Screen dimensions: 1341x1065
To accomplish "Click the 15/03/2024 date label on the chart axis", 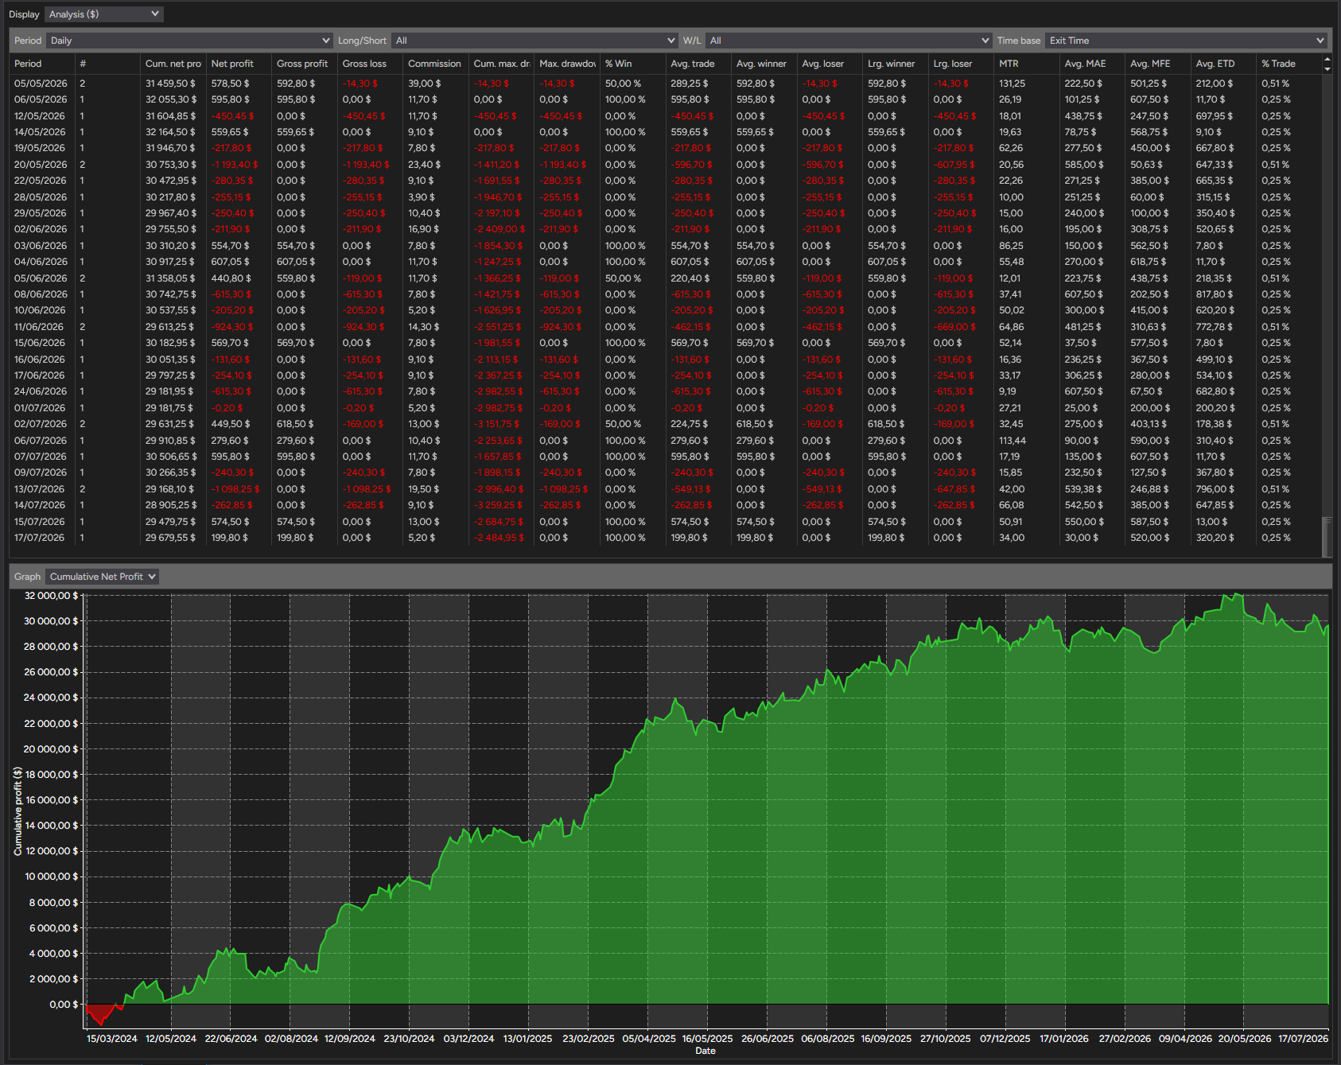I will (x=111, y=1038).
